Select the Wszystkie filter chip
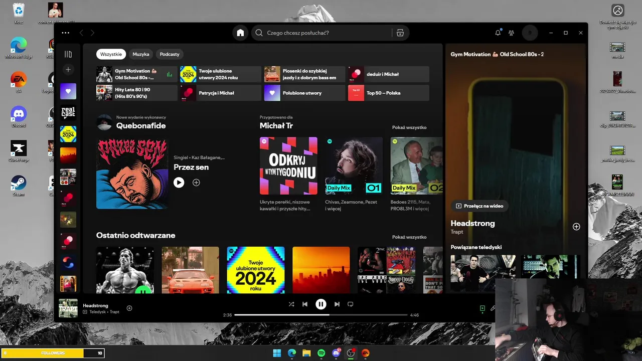 click(x=111, y=54)
